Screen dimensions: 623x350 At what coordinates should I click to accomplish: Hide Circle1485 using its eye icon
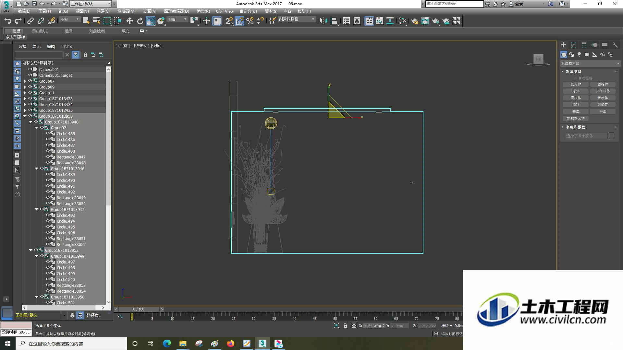(x=48, y=134)
